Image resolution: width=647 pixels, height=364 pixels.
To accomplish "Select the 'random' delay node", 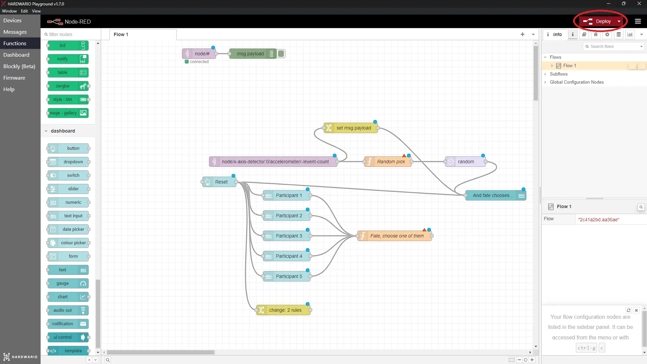I will tap(465, 162).
